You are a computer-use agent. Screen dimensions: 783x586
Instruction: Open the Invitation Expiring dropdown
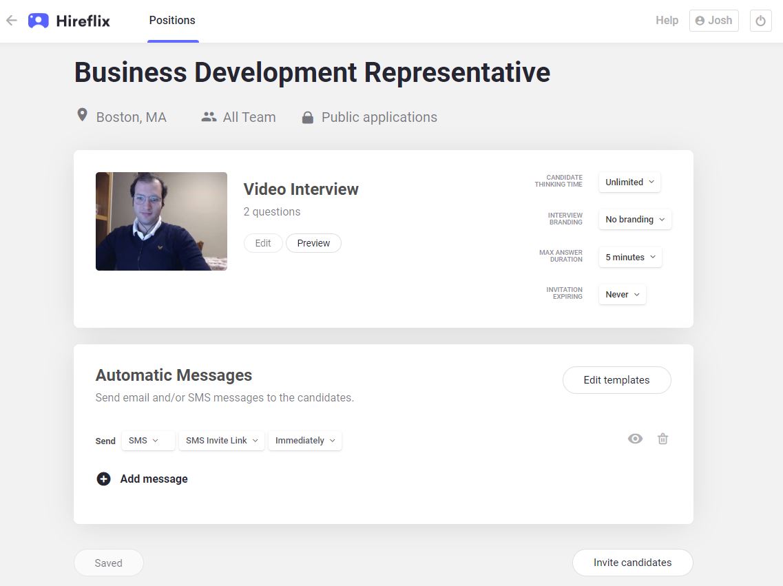pyautogui.click(x=623, y=294)
